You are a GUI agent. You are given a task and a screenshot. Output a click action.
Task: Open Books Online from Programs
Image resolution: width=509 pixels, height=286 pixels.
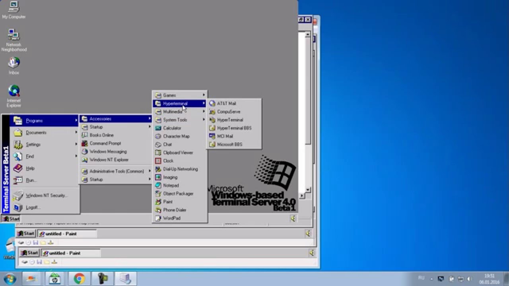point(116,135)
